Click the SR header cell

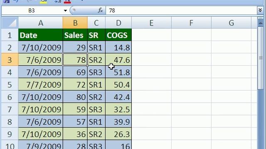coord(96,35)
